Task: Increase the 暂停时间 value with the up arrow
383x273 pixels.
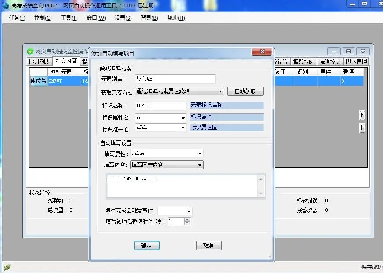Action: coord(187,219)
